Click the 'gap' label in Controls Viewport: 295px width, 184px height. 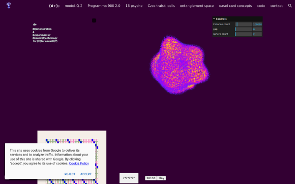click(215, 29)
